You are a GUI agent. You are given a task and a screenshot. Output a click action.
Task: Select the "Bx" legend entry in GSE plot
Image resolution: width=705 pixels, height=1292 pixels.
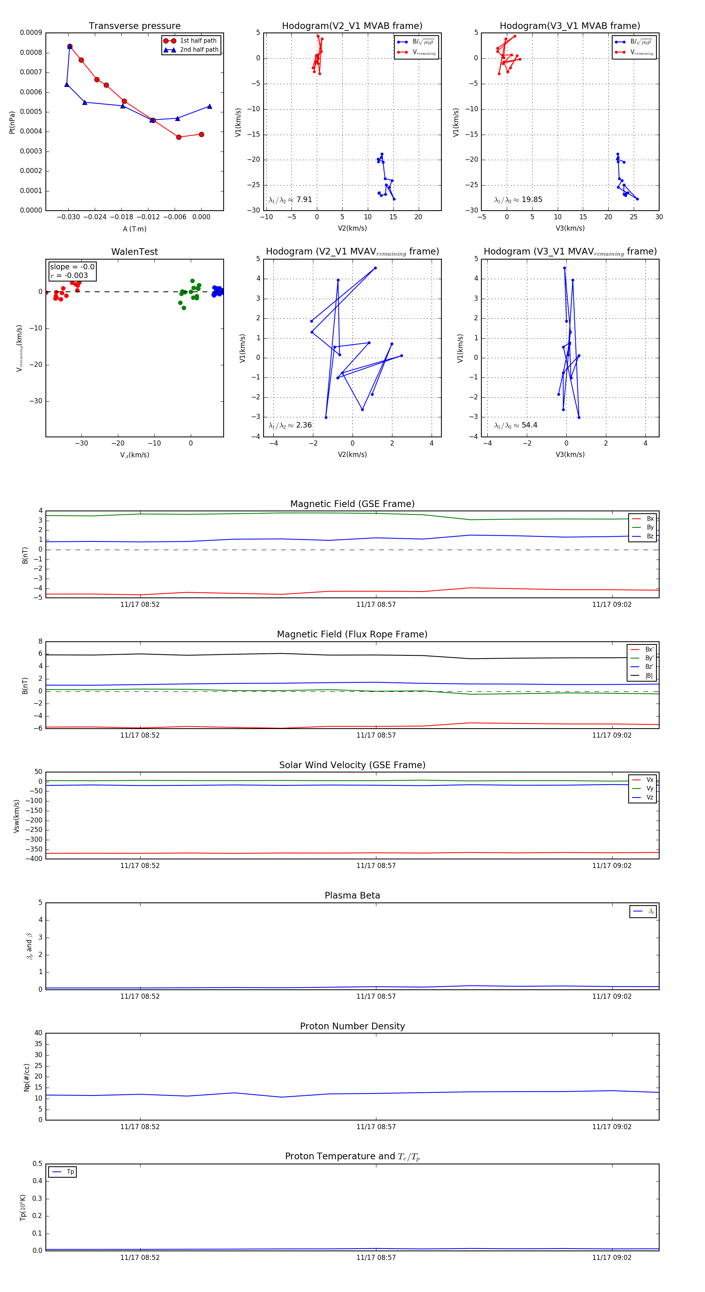(643, 519)
